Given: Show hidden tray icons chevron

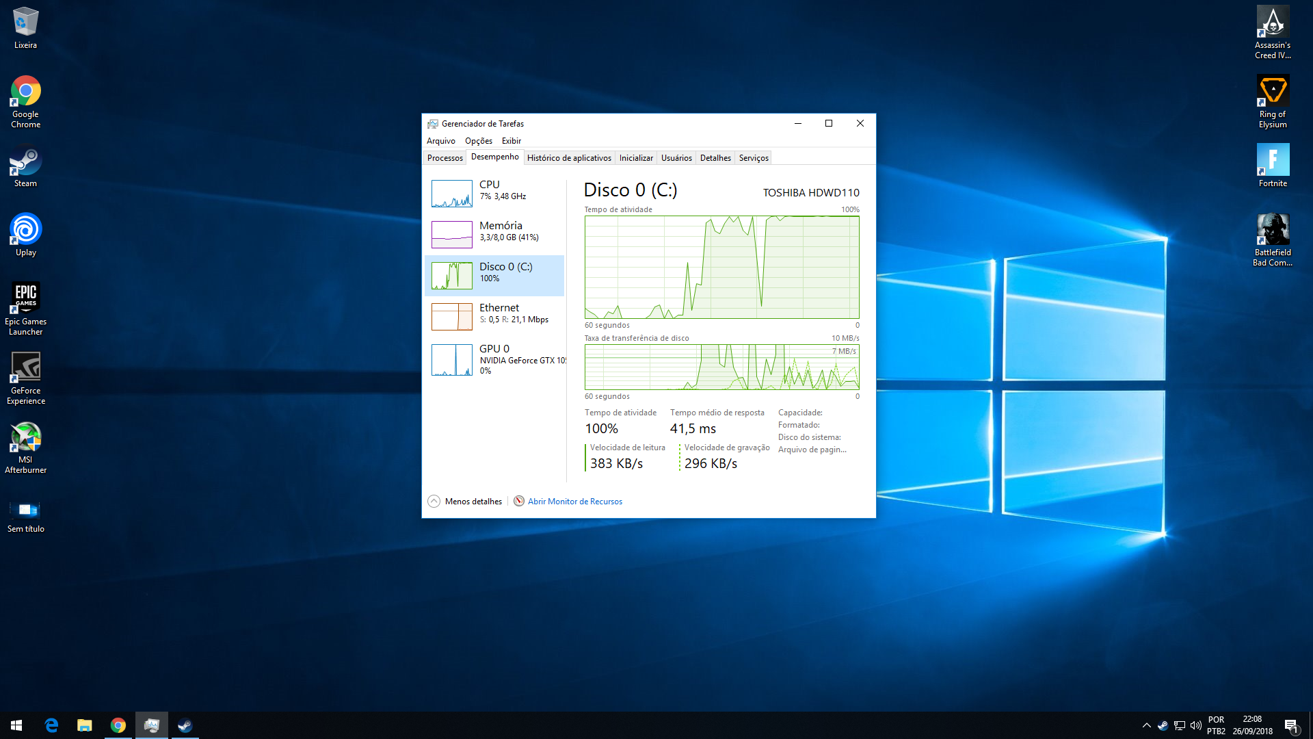Looking at the screenshot, I should click(x=1147, y=725).
